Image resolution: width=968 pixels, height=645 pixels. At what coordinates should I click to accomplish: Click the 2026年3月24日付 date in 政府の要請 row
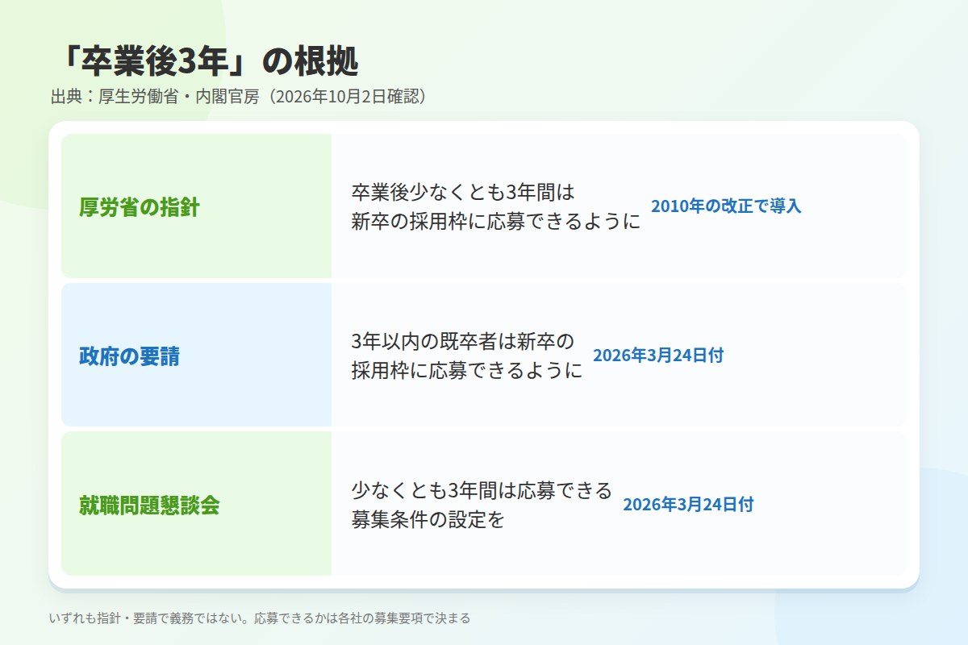point(658,356)
